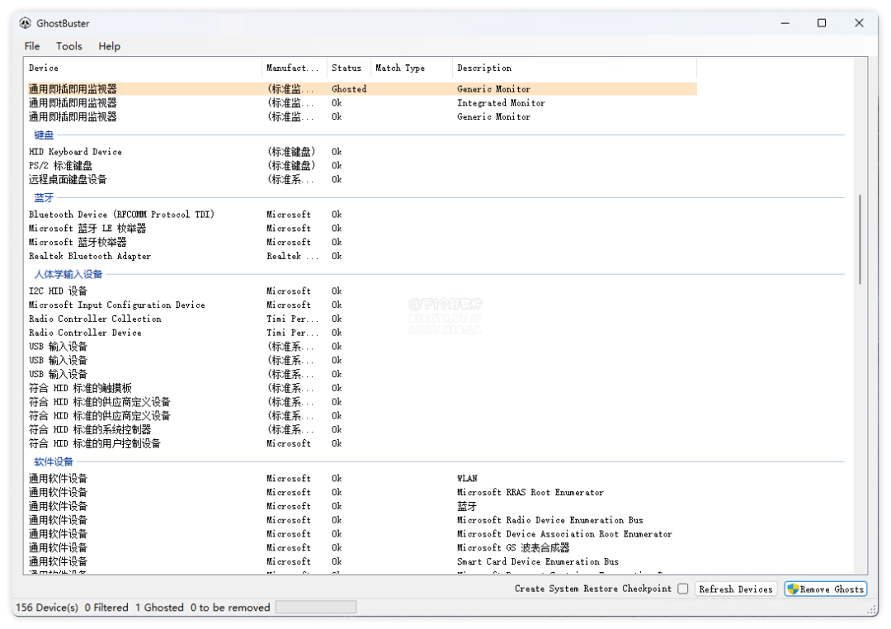
Task: Click the Refresh Devices button
Action: tap(735, 589)
